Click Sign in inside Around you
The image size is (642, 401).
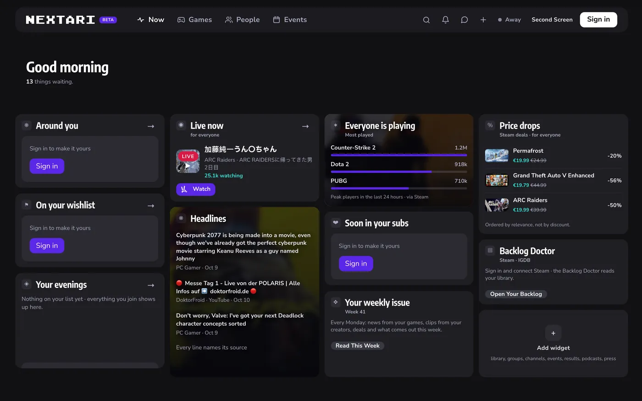tap(47, 166)
